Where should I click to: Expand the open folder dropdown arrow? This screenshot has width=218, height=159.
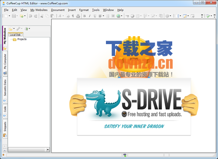click(25, 16)
